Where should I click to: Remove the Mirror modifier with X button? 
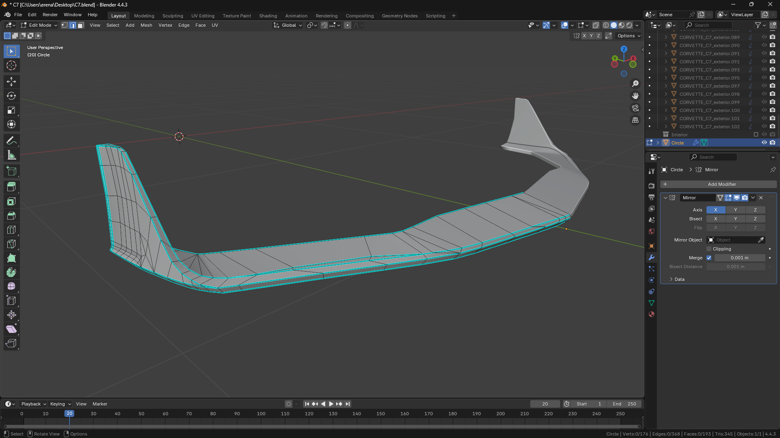click(761, 198)
